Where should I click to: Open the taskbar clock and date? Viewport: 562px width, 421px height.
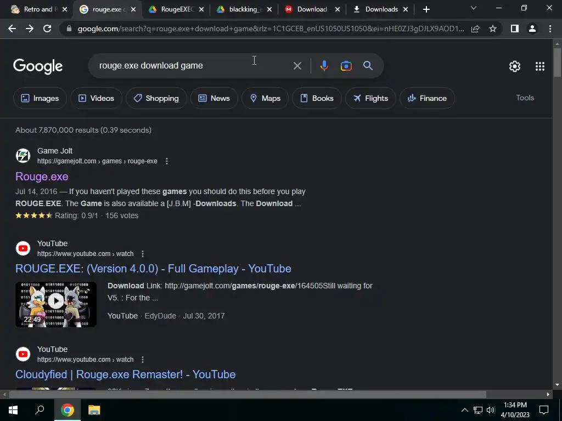(515, 410)
